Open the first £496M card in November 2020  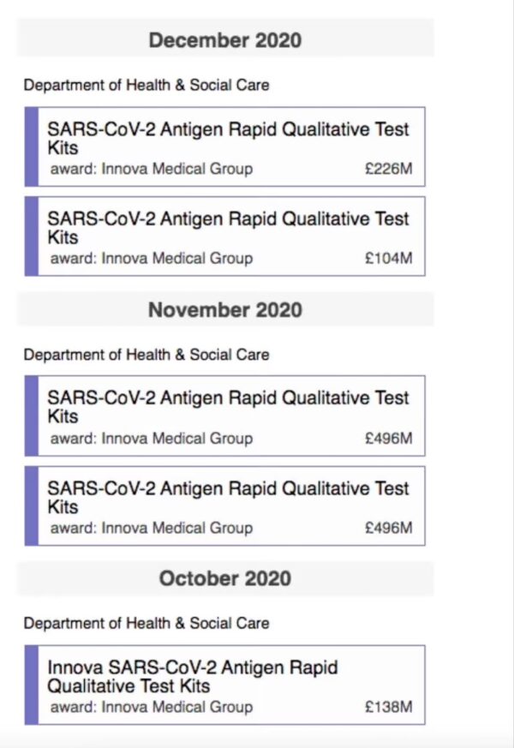coord(225,416)
